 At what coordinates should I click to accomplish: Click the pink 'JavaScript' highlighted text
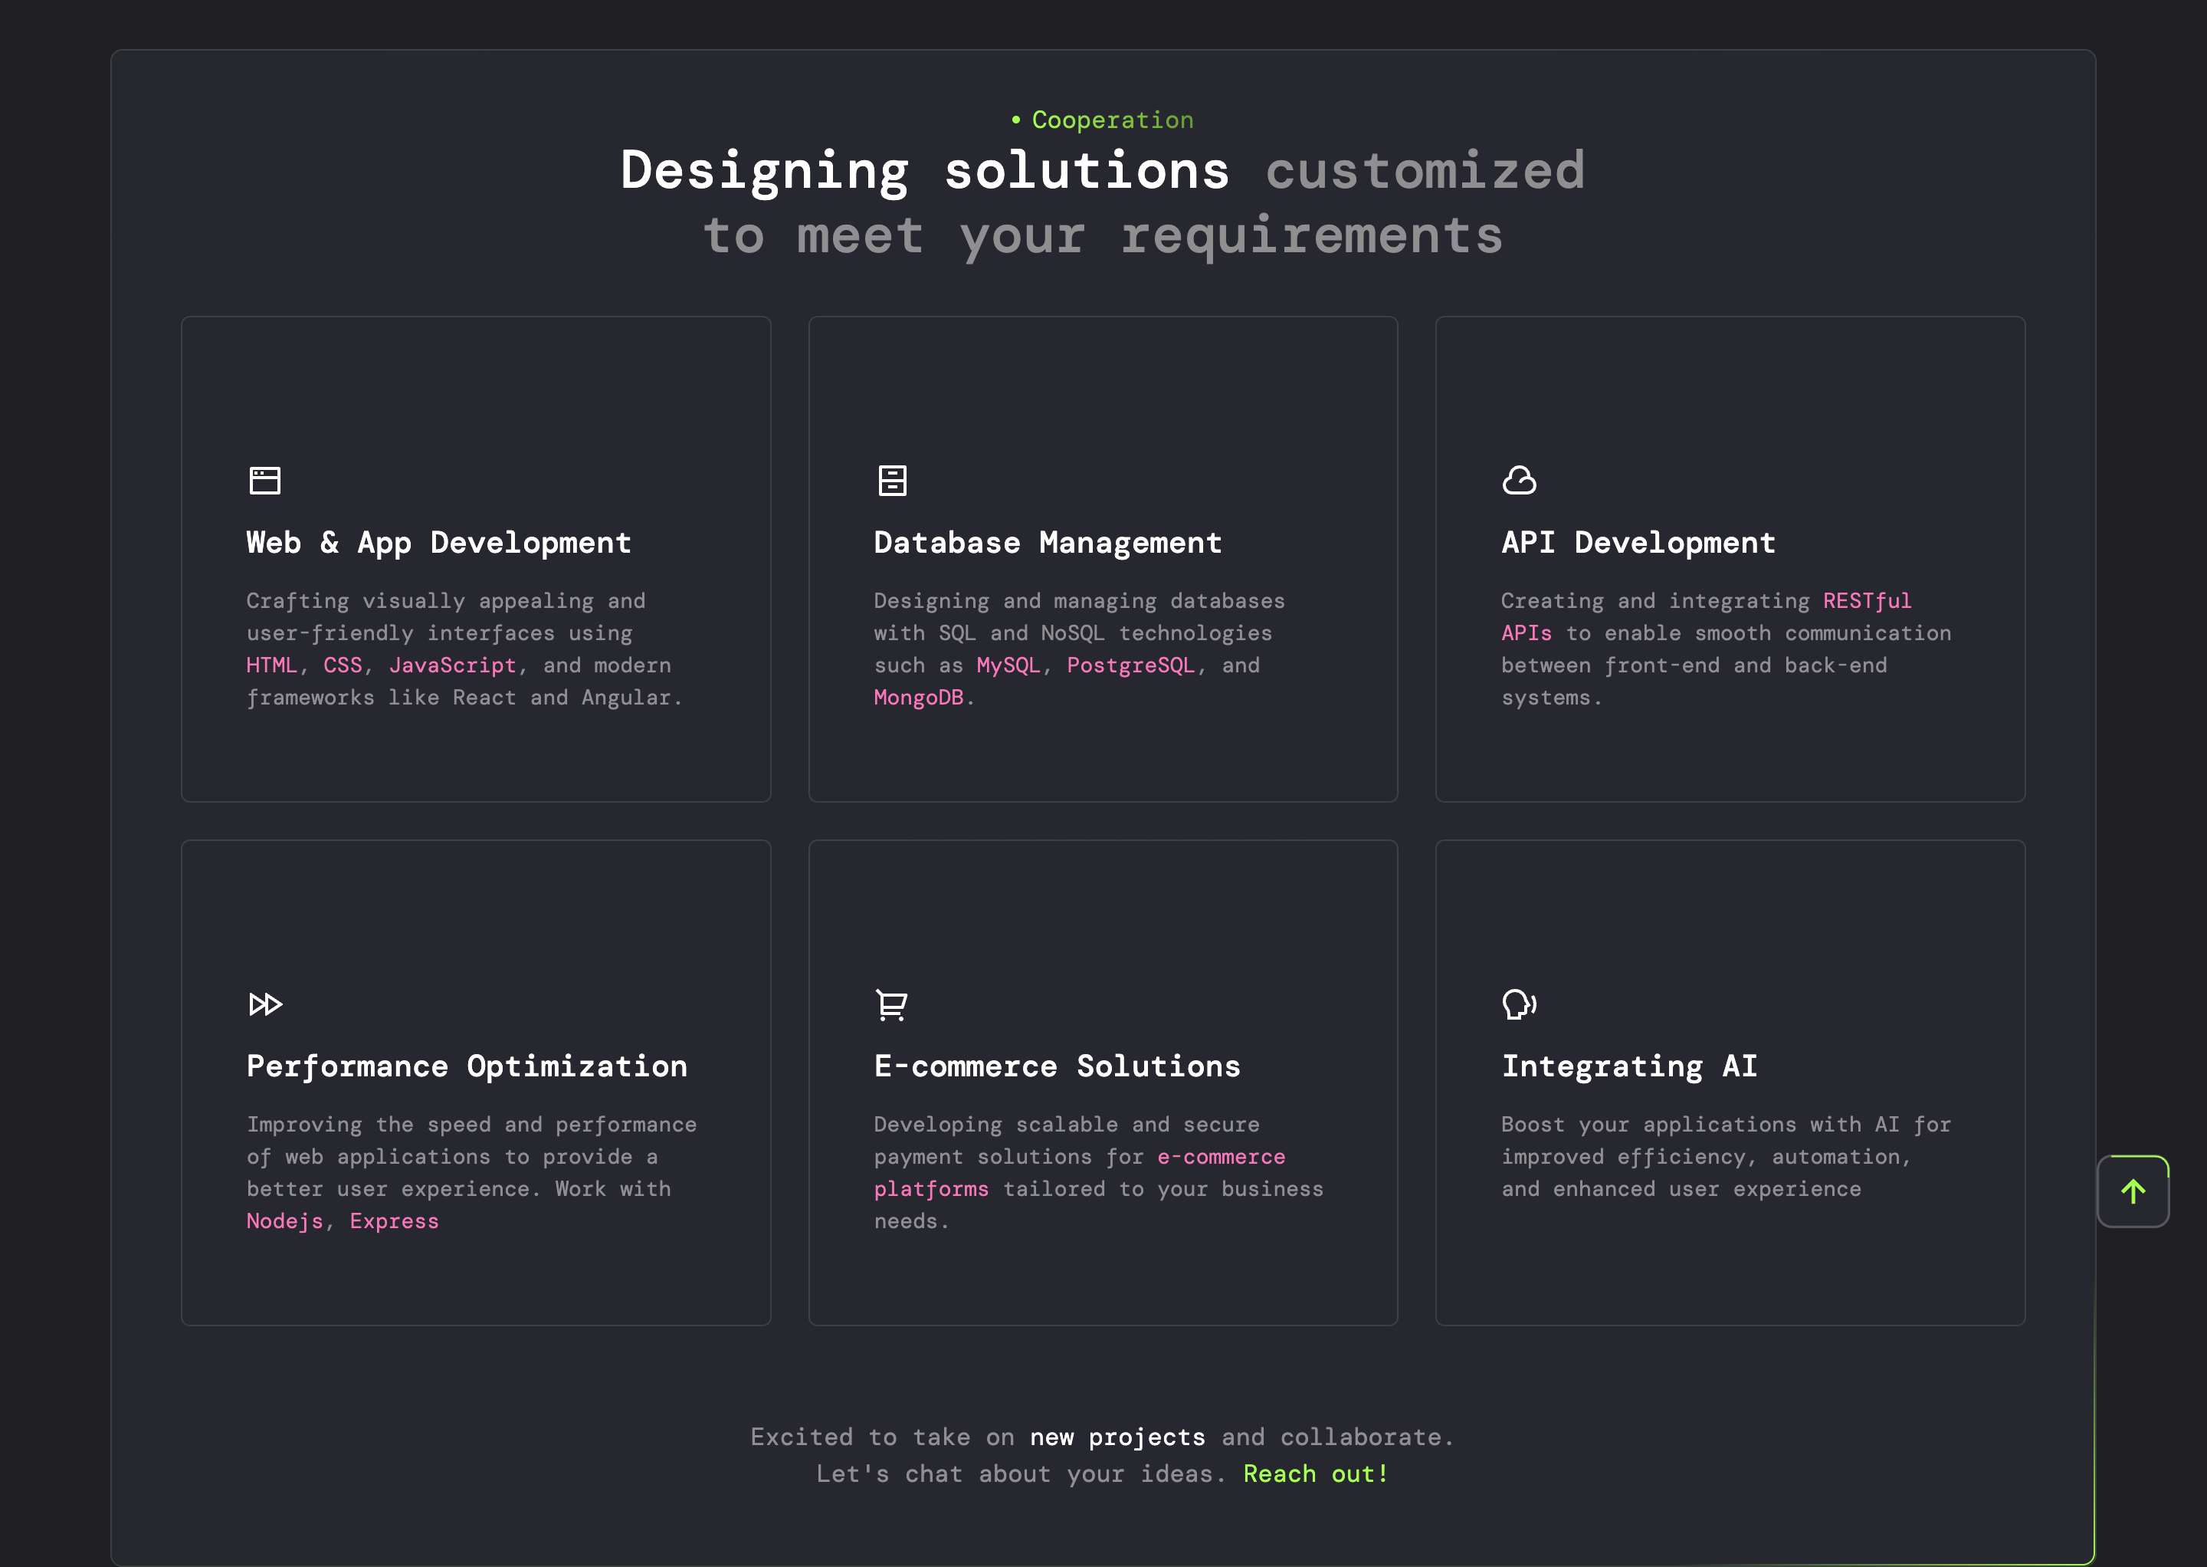(x=452, y=665)
